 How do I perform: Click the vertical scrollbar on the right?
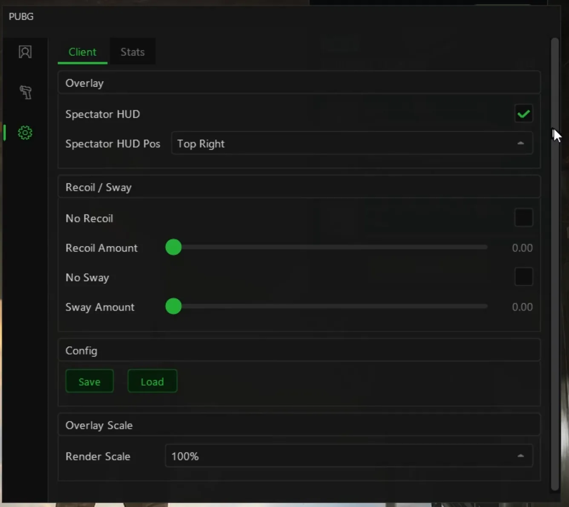click(555, 264)
